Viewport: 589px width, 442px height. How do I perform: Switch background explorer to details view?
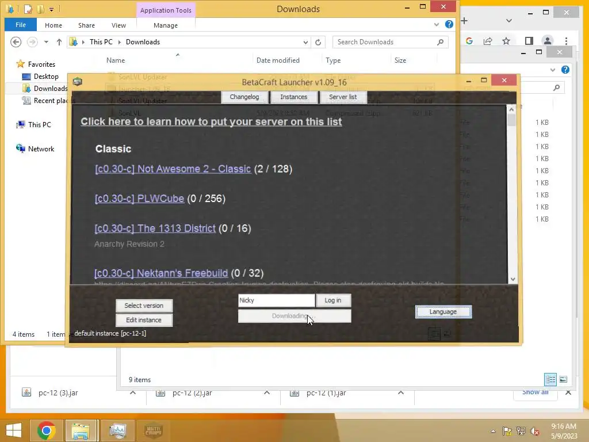point(550,379)
